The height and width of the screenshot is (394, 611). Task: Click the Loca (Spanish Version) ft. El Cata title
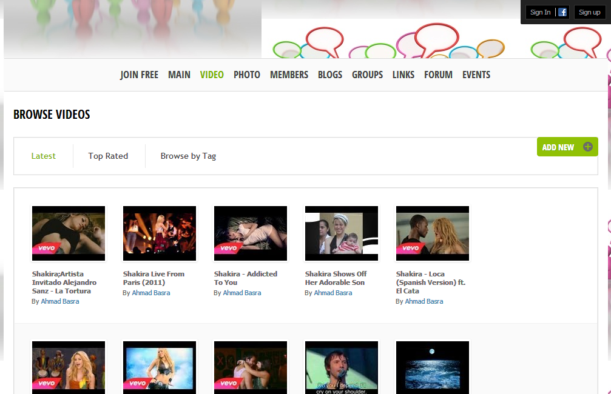[x=431, y=282]
